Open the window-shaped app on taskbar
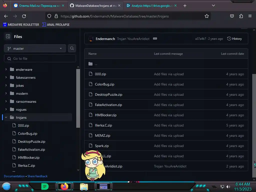Viewport: 256px width, 192px height. 103,186
